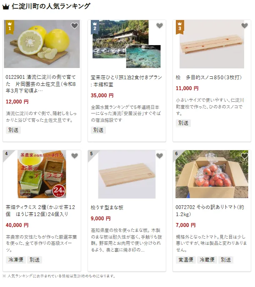
Task: Favorite the Tosa Buntan citrus item with heart
Action: pos(75,26)
